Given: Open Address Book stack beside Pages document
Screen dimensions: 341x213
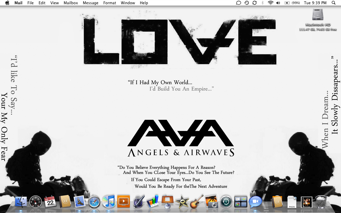Looking at the screenshot, I should point(277,202).
